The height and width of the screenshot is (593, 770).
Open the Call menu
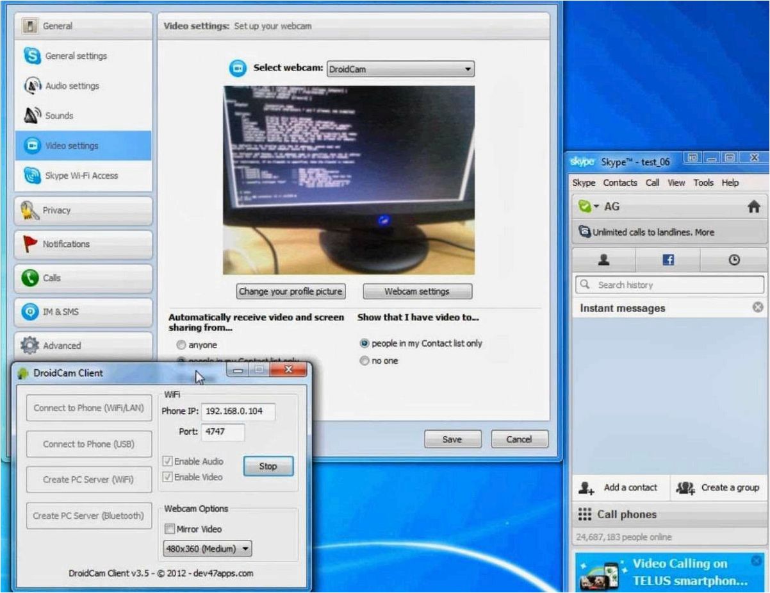(652, 183)
